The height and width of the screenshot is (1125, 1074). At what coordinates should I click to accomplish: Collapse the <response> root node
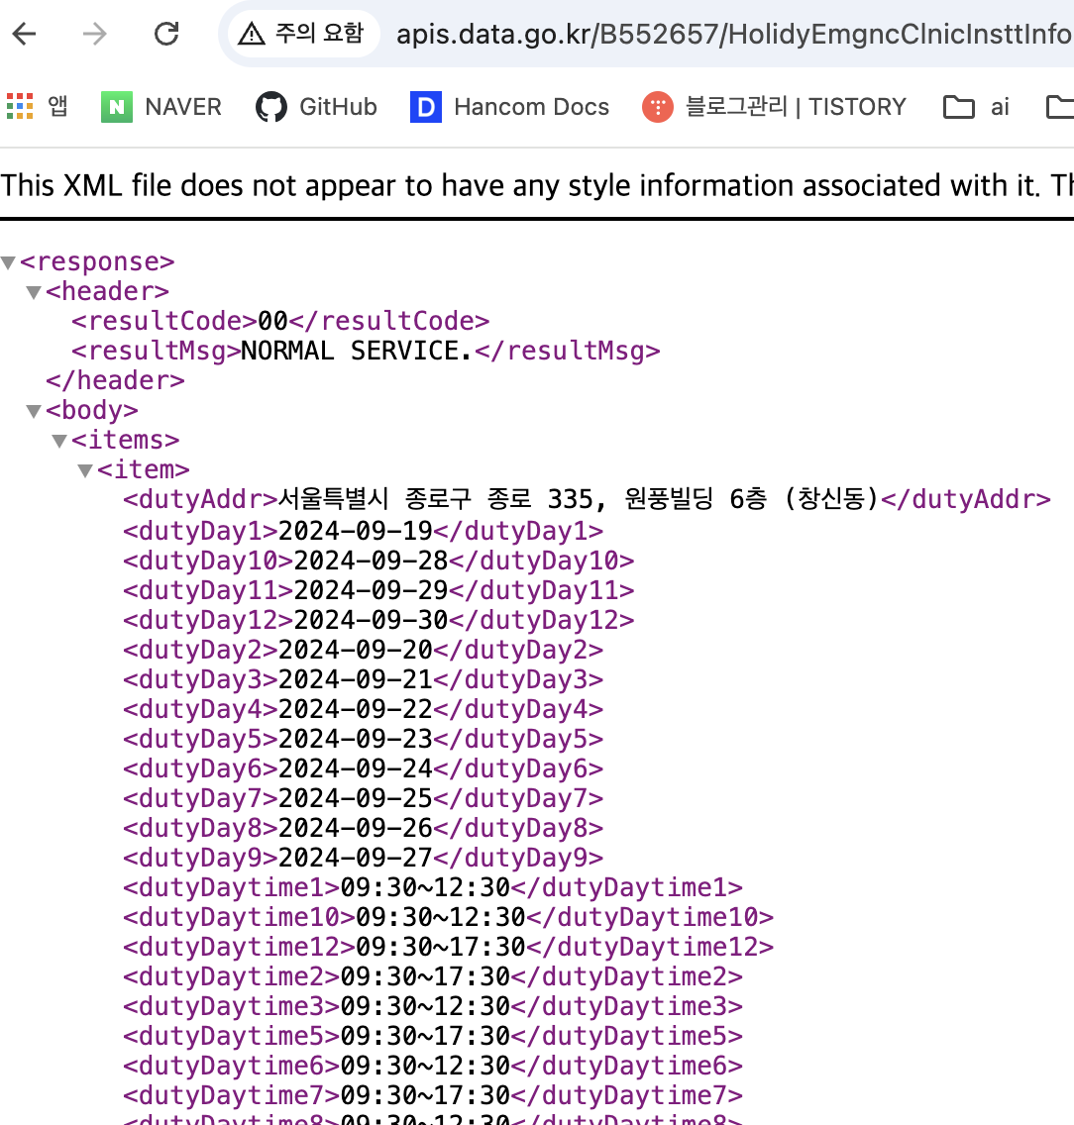point(9,262)
